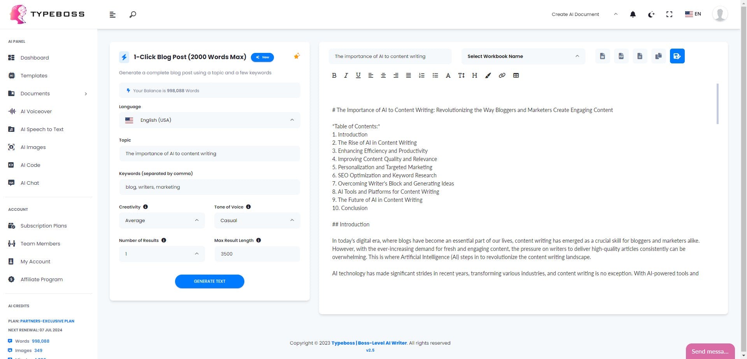Open heading style tool (H icon)
This screenshot has width=747, height=359.
click(x=475, y=75)
